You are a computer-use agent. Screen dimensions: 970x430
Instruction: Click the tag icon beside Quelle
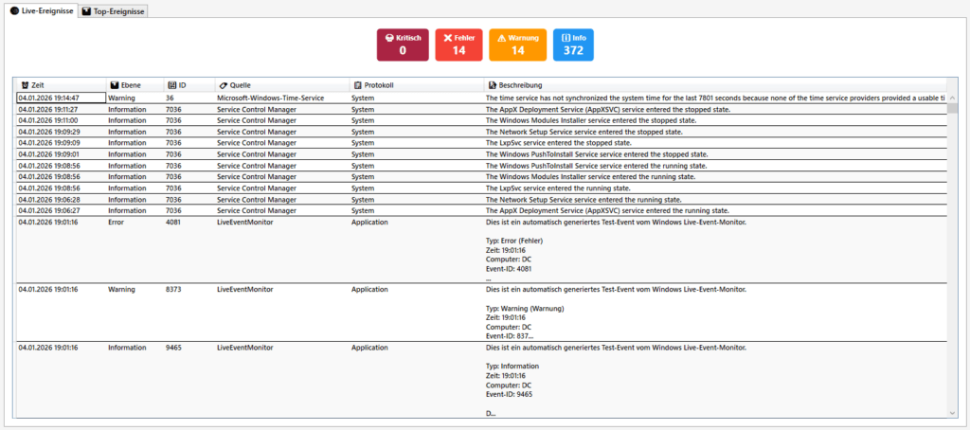click(x=223, y=85)
